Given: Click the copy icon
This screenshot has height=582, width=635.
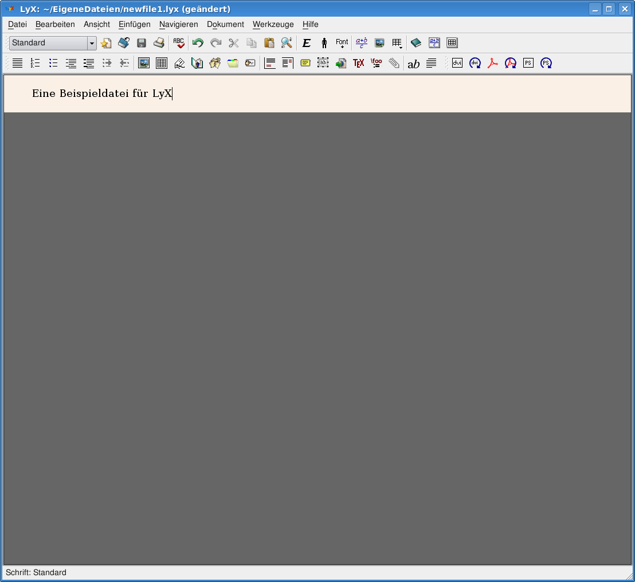Looking at the screenshot, I should pos(252,42).
